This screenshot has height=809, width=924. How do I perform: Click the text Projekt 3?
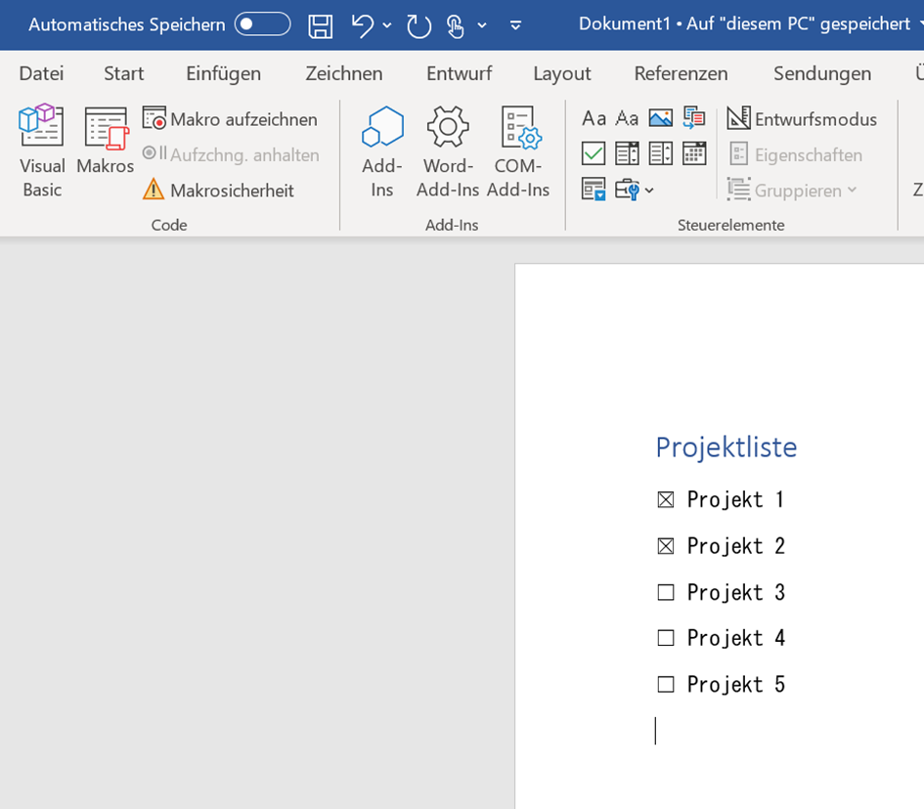point(735,592)
